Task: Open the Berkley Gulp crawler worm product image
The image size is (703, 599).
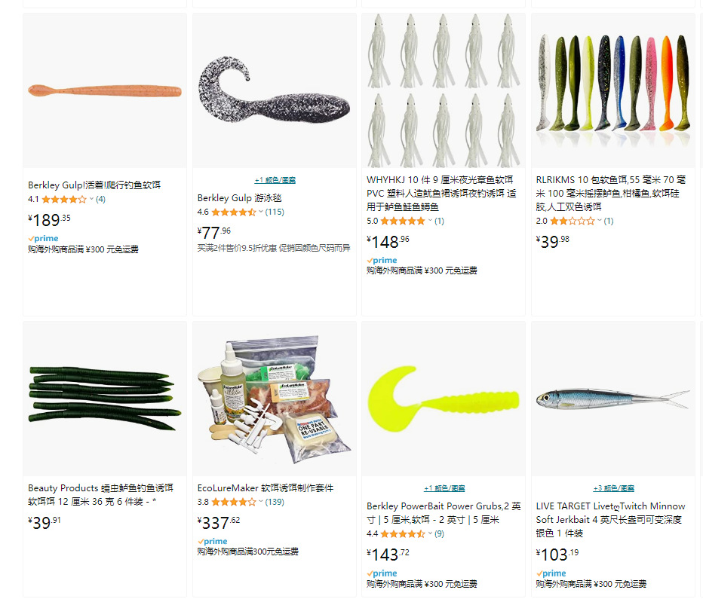Action: [x=105, y=91]
